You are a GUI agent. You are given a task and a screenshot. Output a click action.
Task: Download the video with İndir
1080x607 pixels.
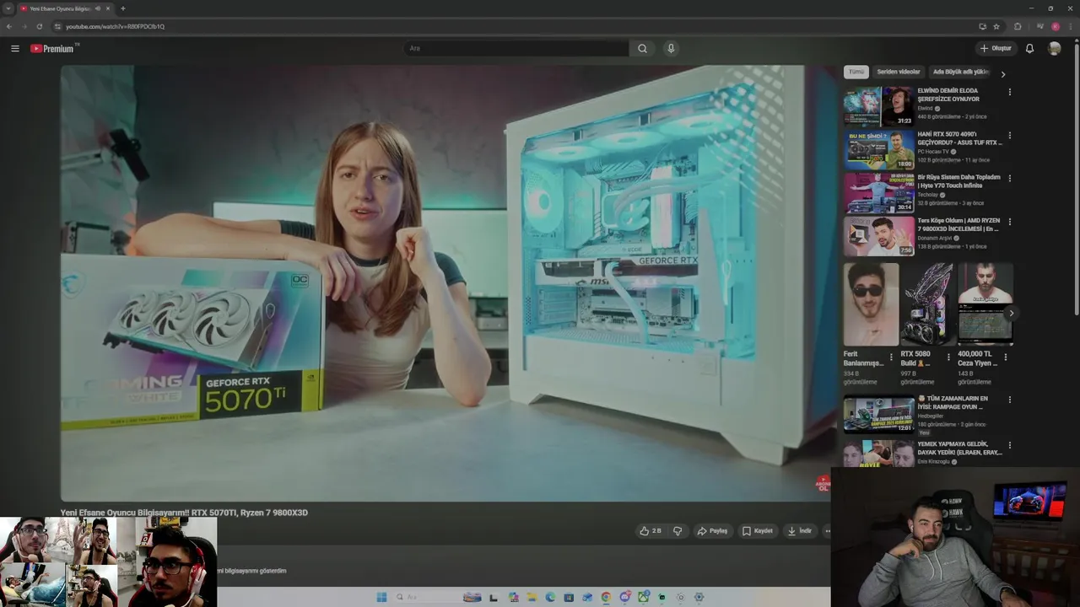(799, 531)
